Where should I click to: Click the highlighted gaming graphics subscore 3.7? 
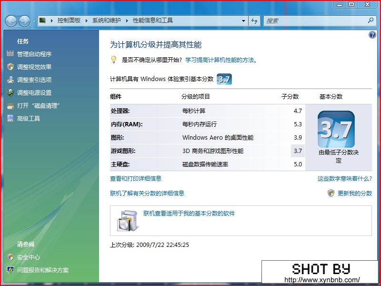(x=298, y=151)
